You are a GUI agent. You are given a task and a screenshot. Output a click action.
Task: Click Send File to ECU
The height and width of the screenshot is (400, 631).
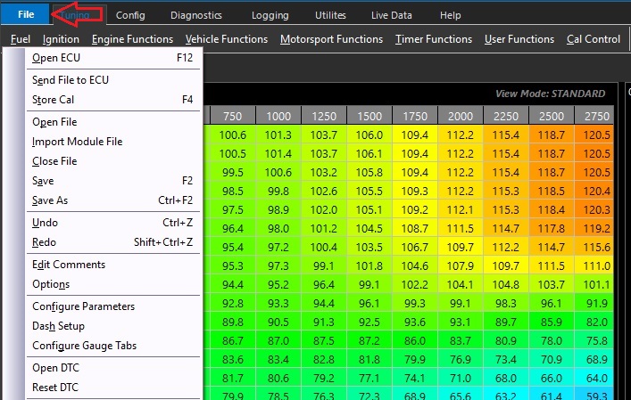70,80
